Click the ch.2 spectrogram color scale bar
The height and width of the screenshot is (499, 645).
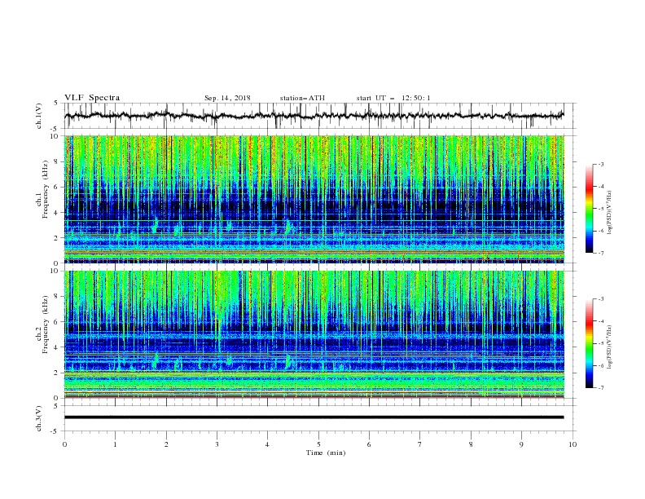(590, 343)
